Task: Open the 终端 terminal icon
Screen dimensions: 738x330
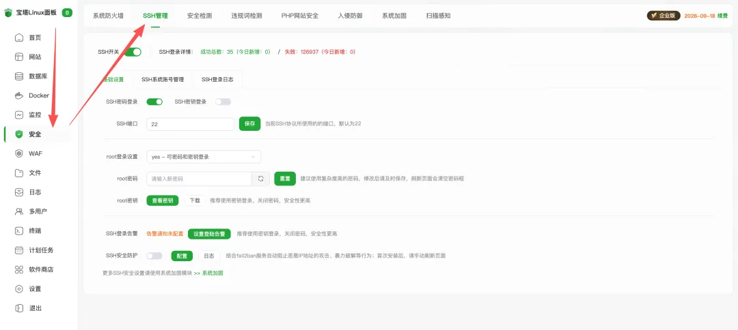Action: [19, 230]
